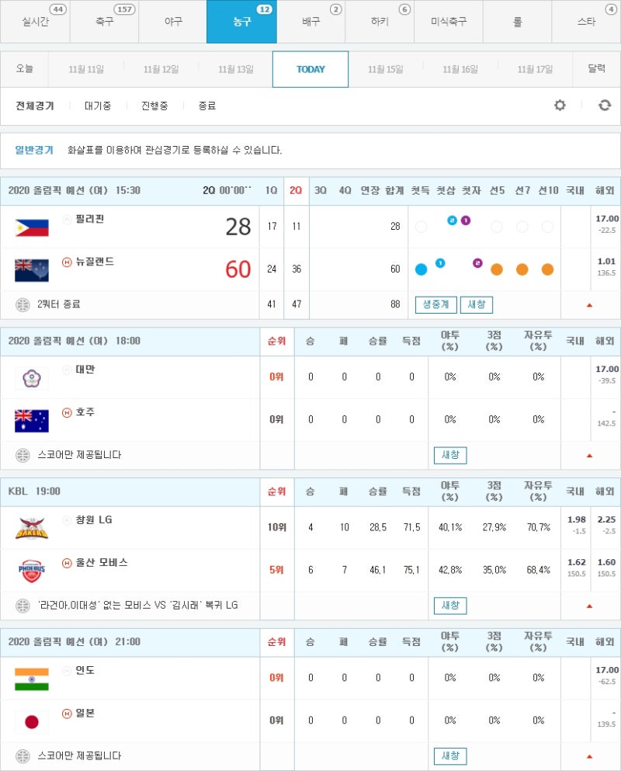Select the 오늘 date button
The height and width of the screenshot is (771, 621).
[x=25, y=69]
